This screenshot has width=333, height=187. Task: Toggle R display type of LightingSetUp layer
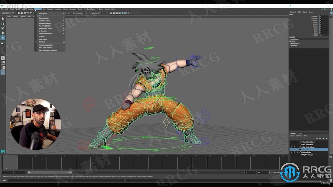coord(297,152)
